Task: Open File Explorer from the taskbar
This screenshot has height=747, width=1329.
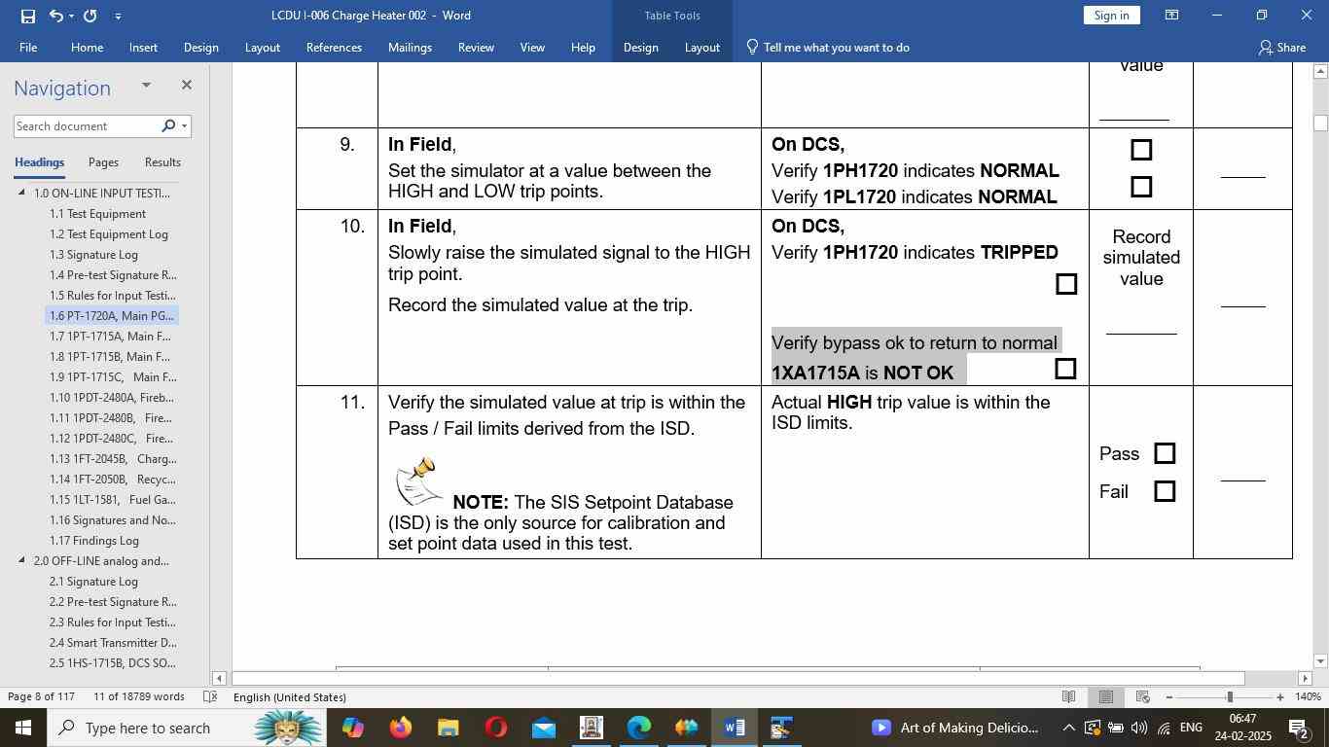Action: [x=448, y=728]
